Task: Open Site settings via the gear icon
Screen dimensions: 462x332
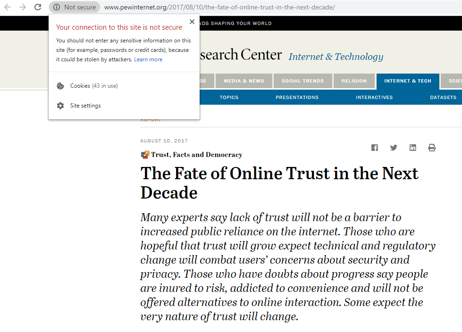Action: (60, 106)
